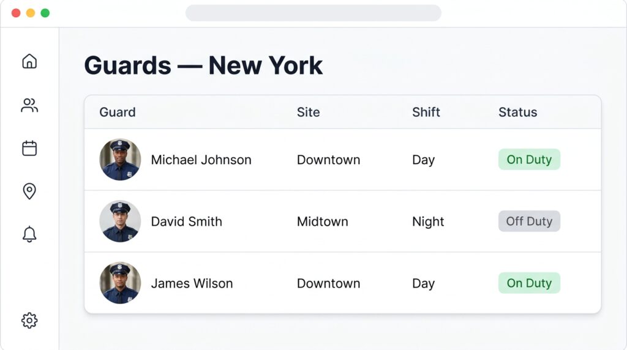The image size is (627, 350).
Task: Click the address bar at top
Action: [313, 13]
